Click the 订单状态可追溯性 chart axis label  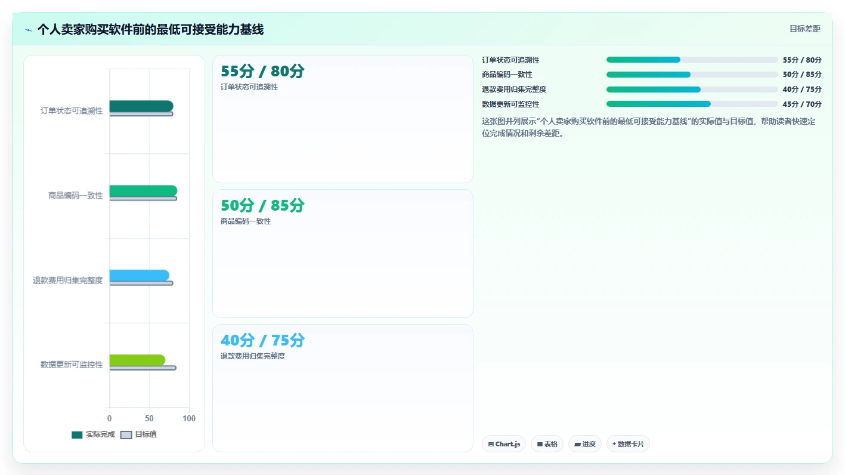[72, 111]
